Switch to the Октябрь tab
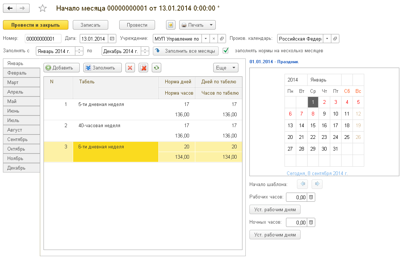 click(22, 149)
